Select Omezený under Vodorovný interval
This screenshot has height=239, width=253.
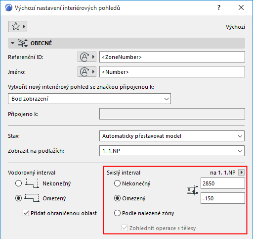click(18, 198)
